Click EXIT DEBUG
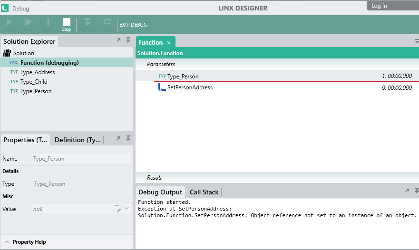The image size is (419, 250). click(x=133, y=25)
